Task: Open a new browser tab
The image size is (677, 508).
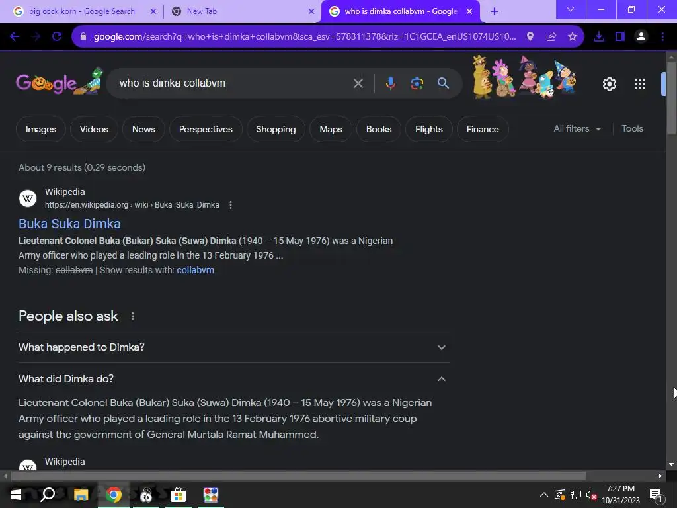Action: tap(495, 11)
